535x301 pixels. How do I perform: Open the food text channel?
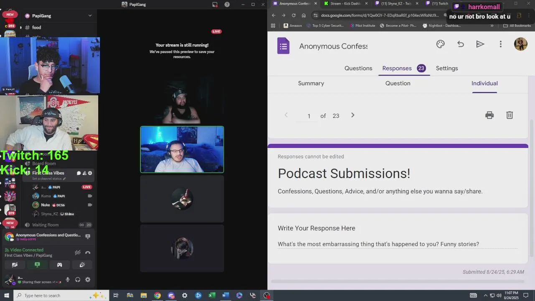click(37, 28)
